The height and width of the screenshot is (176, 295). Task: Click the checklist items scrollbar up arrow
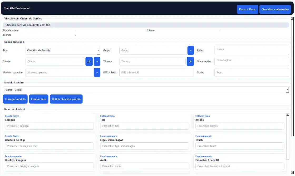[x=288, y=114]
